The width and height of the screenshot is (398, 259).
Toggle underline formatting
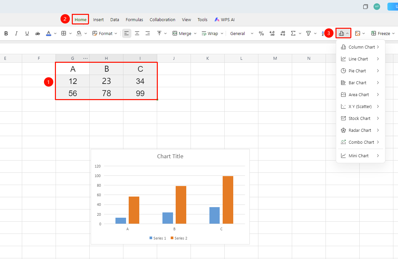[x=27, y=33]
